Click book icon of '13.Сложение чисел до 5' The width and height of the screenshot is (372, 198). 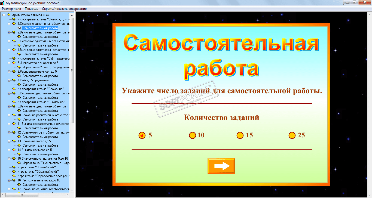14,141
